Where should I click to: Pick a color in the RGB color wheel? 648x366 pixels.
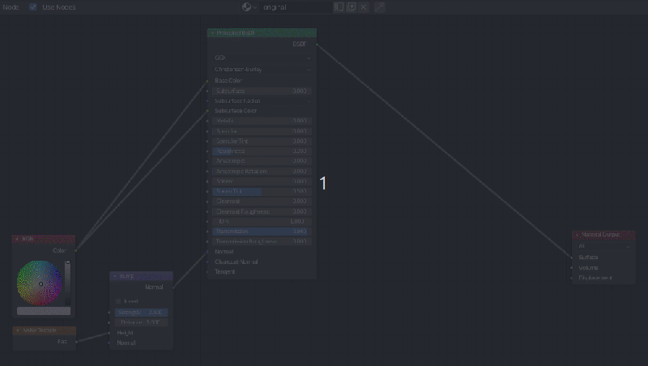[39, 283]
